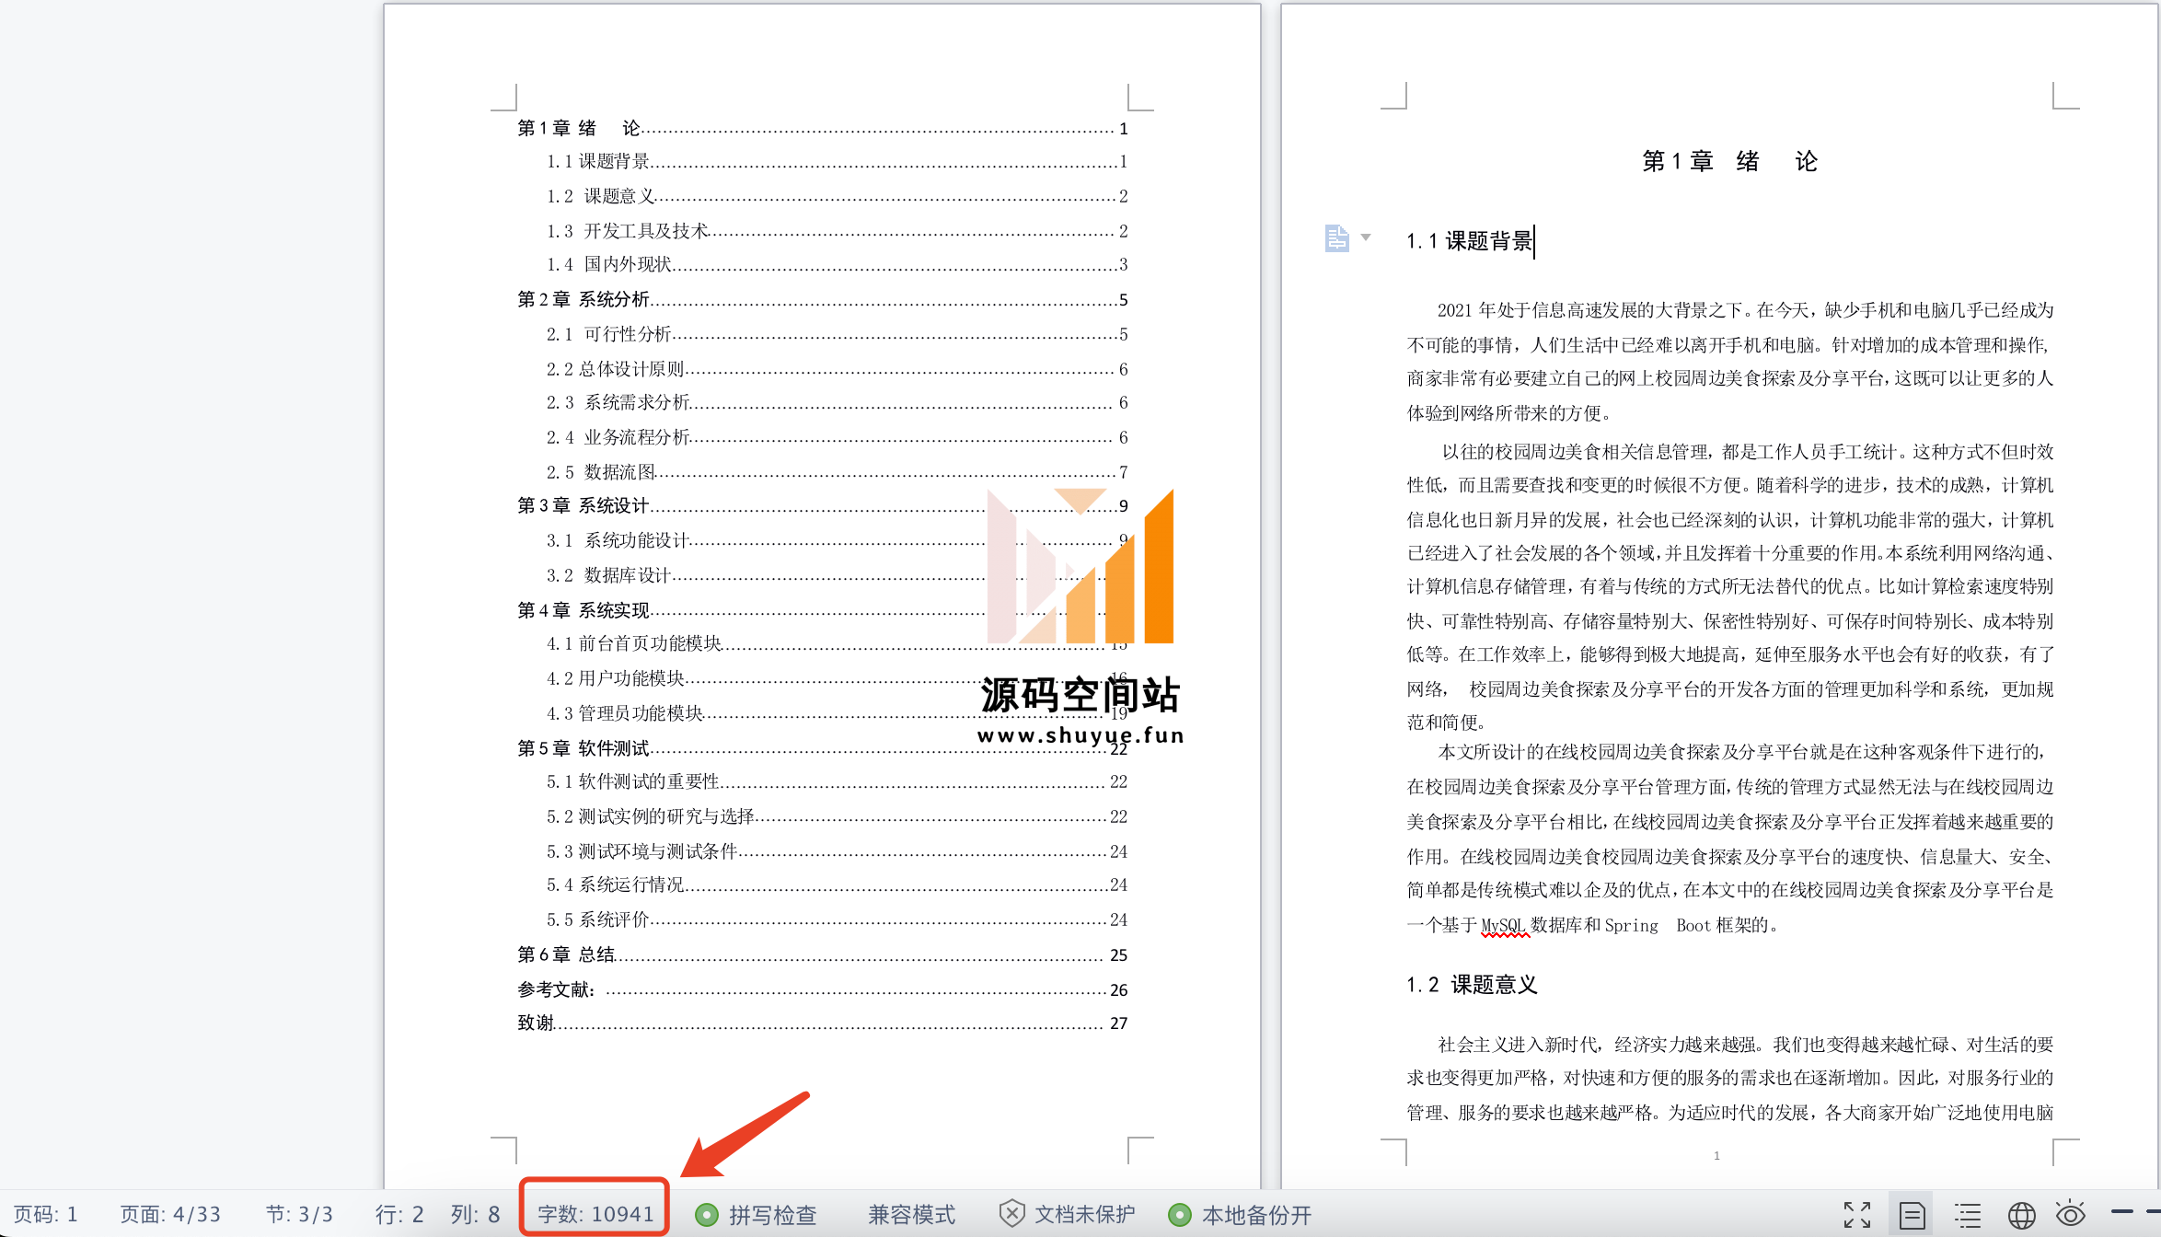Open TOC entry 第6章 总结
Image resolution: width=2161 pixels, height=1237 pixels.
click(x=822, y=954)
